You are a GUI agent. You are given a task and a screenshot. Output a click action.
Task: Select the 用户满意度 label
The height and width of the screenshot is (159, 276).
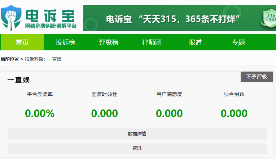[x=169, y=94]
